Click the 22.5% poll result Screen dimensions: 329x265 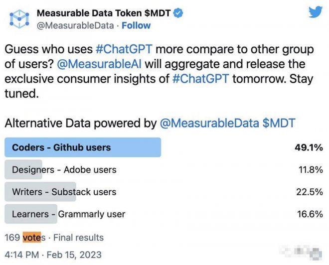(309, 192)
